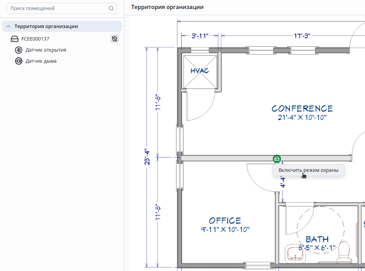Select the FCEE000137 device label

tap(35, 39)
